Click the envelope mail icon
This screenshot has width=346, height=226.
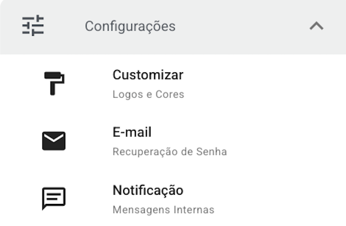[54, 141]
